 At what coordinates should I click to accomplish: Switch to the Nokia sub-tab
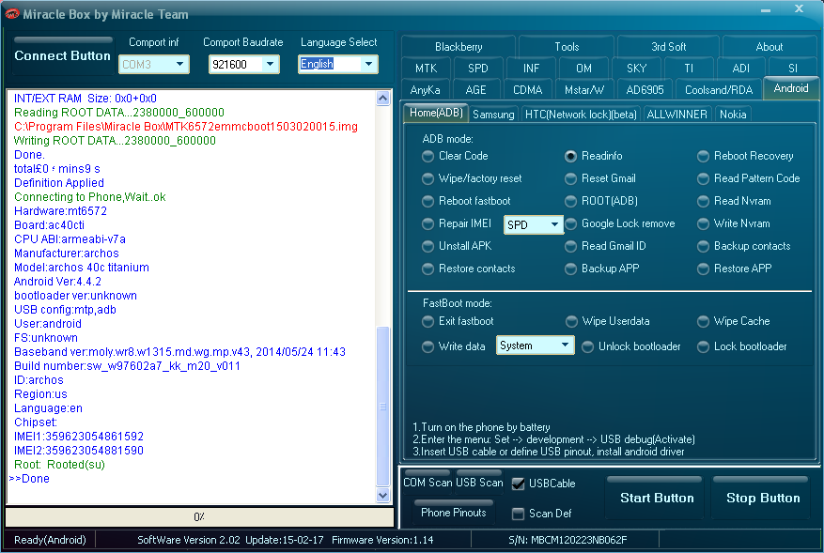[733, 114]
